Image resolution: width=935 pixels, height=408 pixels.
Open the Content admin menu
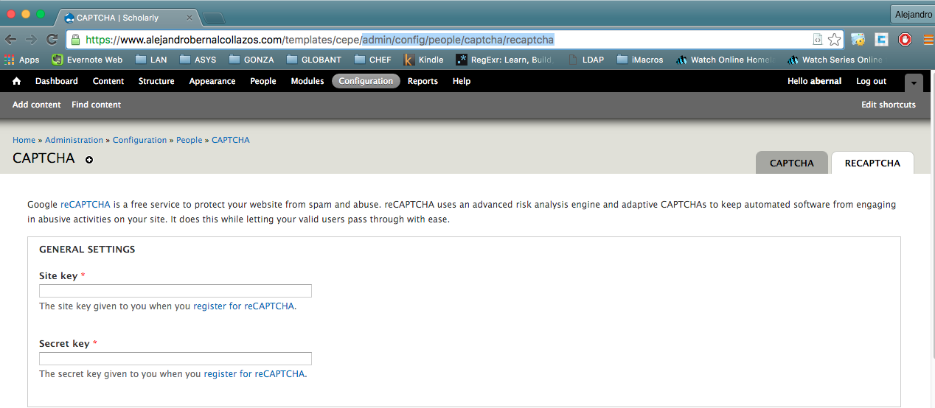(x=108, y=81)
